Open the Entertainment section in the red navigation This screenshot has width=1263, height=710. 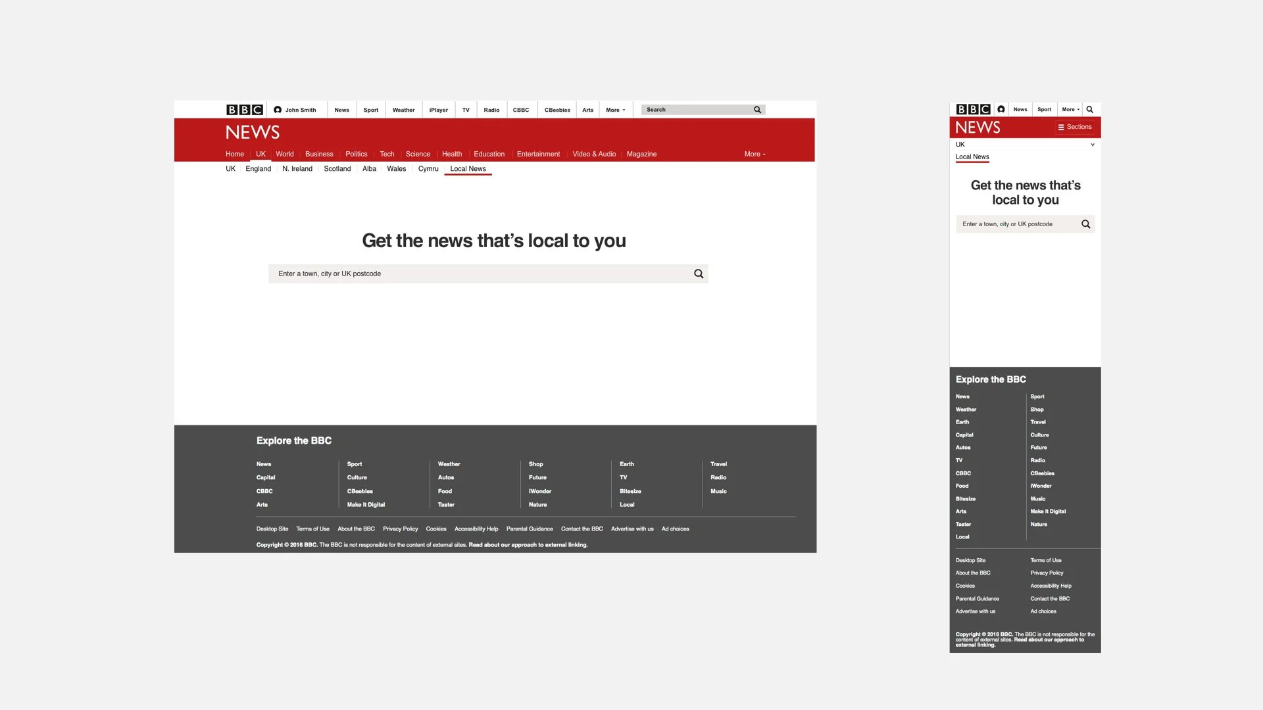[x=539, y=154]
